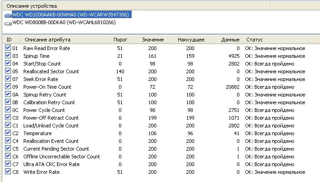Click worst value 96 in Temperature row

tap(190, 133)
